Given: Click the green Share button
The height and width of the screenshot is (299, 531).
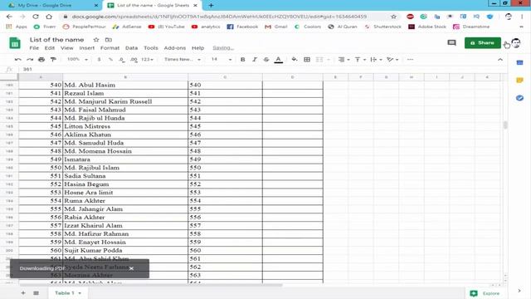Looking at the screenshot, I should pyautogui.click(x=483, y=42).
